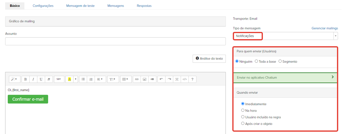
Task: Undo the last edit in the editor
Action: click(x=162, y=79)
